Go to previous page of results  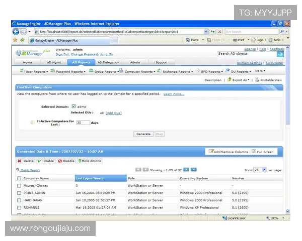point(145,170)
